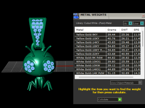Select row Yellow Gold:18KY
145x108 pixels.
click(x=108, y=46)
